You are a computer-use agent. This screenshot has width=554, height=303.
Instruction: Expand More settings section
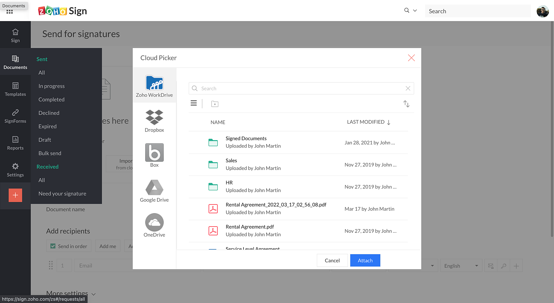[x=71, y=294]
